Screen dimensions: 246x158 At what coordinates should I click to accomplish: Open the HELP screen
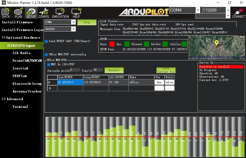point(77,13)
